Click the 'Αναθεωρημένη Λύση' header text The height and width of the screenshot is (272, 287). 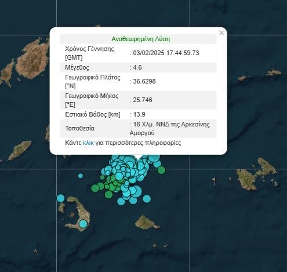click(x=140, y=39)
